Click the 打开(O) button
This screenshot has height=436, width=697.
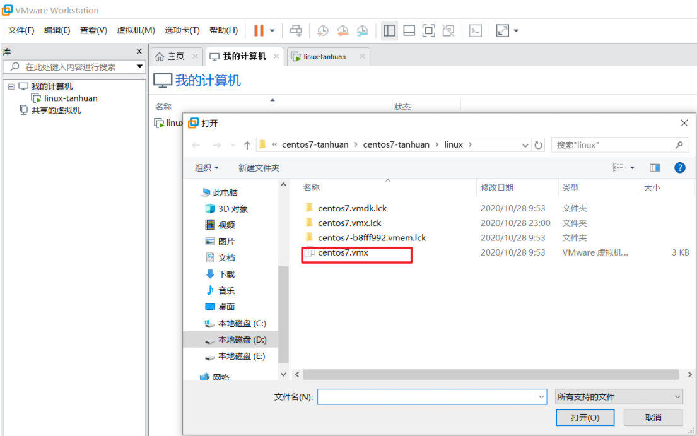tap(585, 417)
